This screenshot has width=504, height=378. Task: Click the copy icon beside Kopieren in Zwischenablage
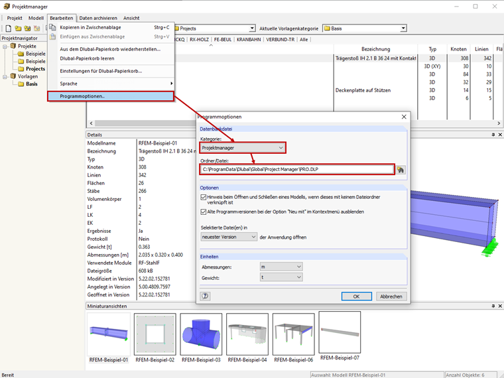(x=52, y=27)
